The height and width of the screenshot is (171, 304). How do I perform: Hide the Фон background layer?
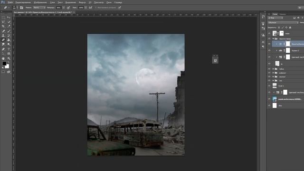(269, 105)
